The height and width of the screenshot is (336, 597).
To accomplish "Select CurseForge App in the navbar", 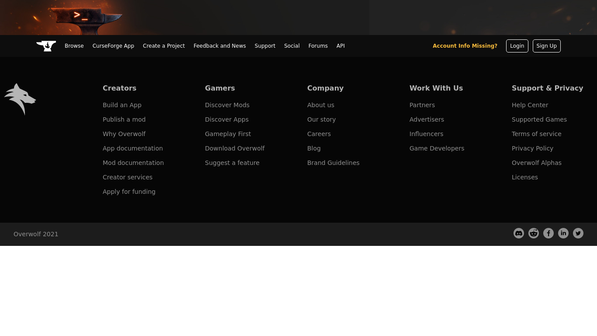I will tap(113, 46).
